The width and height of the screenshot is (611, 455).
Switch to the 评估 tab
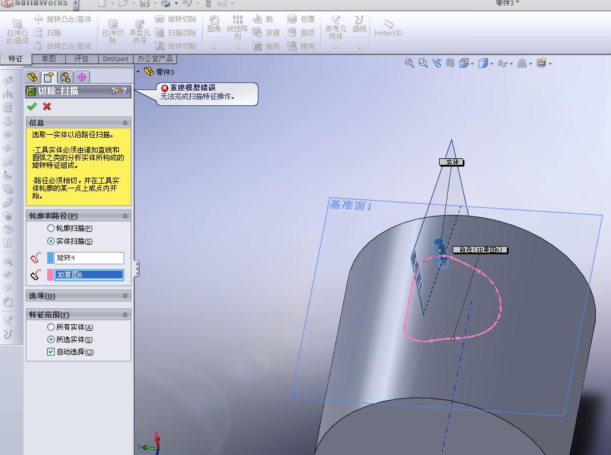[81, 59]
